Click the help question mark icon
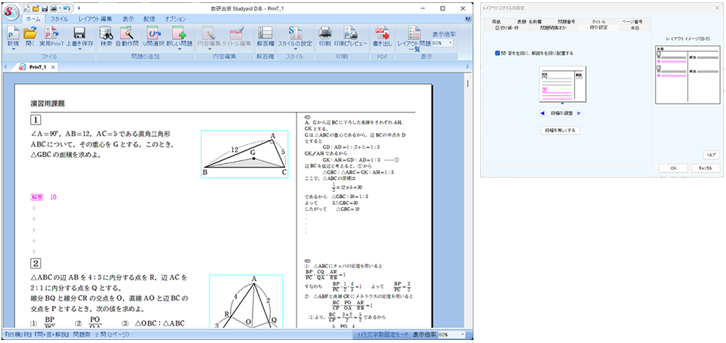Viewport: 726px width, 343px height. pos(468,19)
